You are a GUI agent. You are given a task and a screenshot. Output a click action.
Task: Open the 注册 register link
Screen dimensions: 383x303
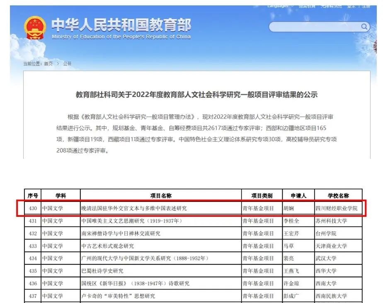coord(366,6)
